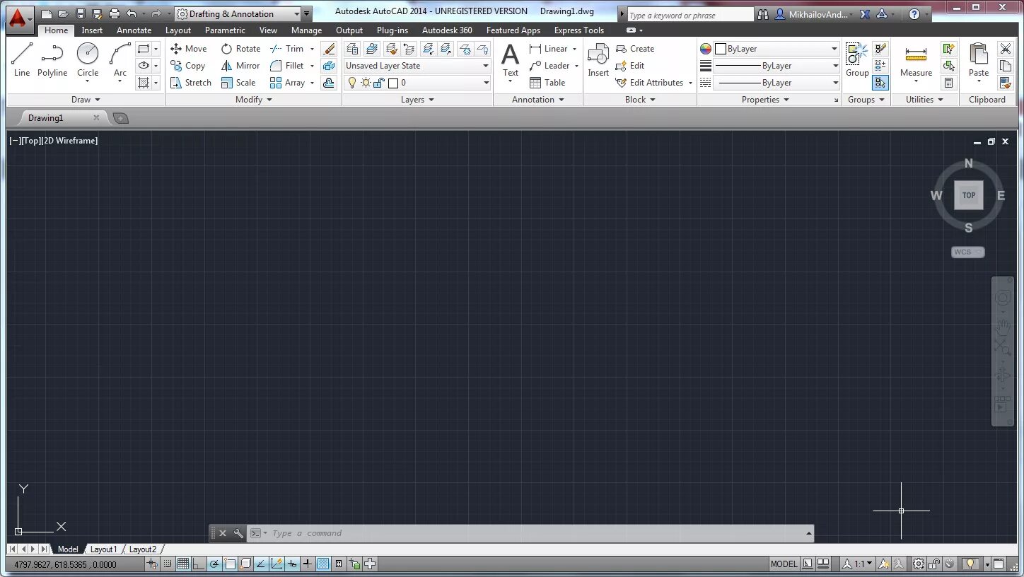1024x577 pixels.
Task: Use the Scale command
Action: [238, 83]
